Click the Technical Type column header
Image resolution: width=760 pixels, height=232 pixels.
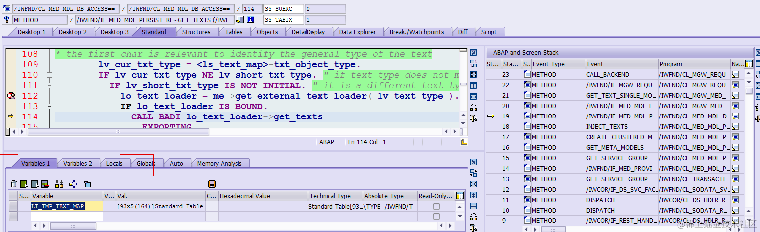[x=335, y=196]
